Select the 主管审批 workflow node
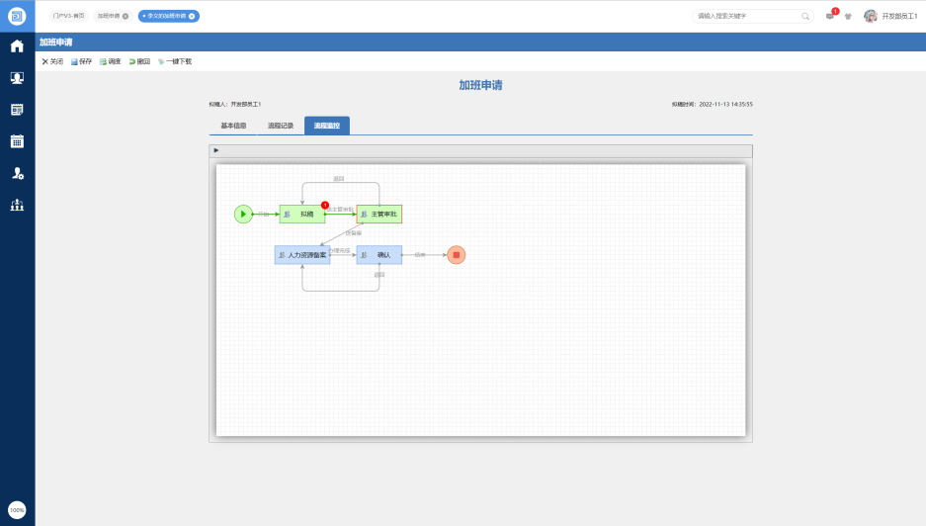The image size is (926, 526). tap(379, 214)
